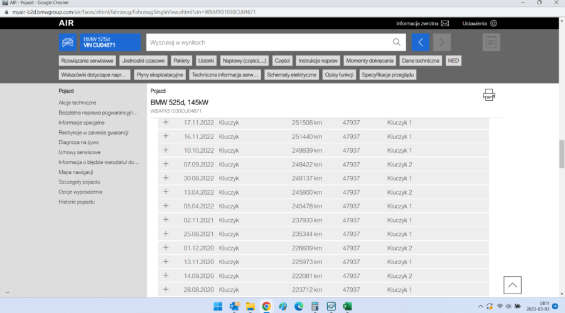
Task: Expand the 17.11.2022 Kluczyk row
Action: (x=166, y=122)
